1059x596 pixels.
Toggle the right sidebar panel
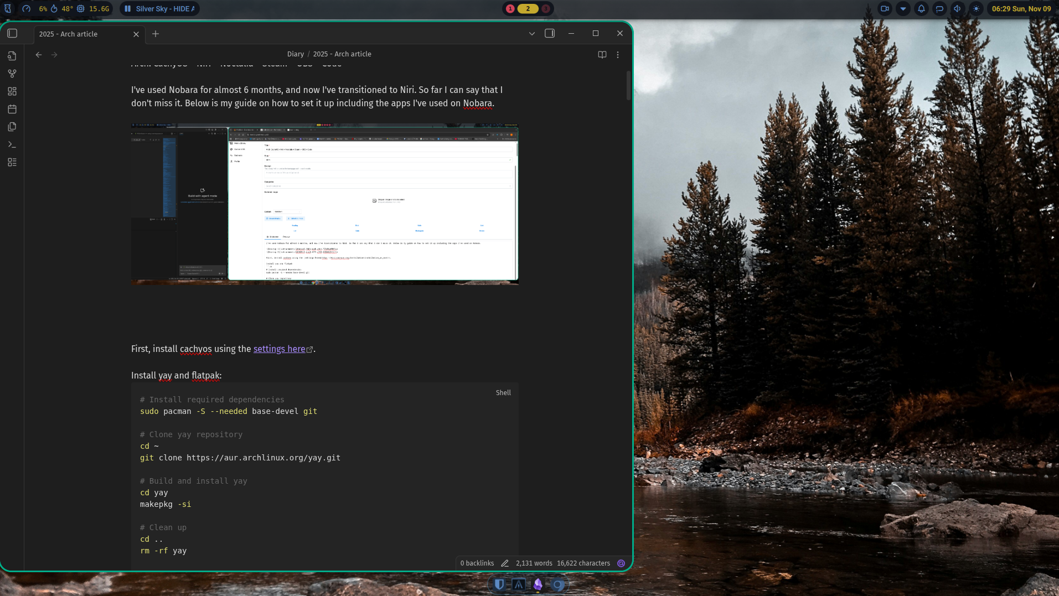coord(550,34)
